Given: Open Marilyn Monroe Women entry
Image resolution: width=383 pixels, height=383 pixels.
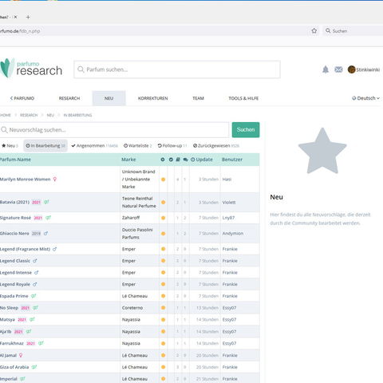Looking at the screenshot, I should pyautogui.click(x=25, y=180).
